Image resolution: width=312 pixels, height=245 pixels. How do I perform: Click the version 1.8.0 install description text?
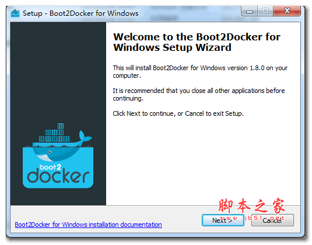[x=200, y=71]
